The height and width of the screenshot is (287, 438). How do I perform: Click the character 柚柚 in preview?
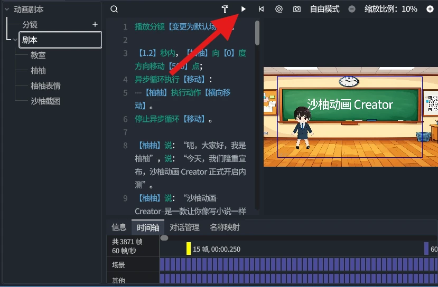302,128
